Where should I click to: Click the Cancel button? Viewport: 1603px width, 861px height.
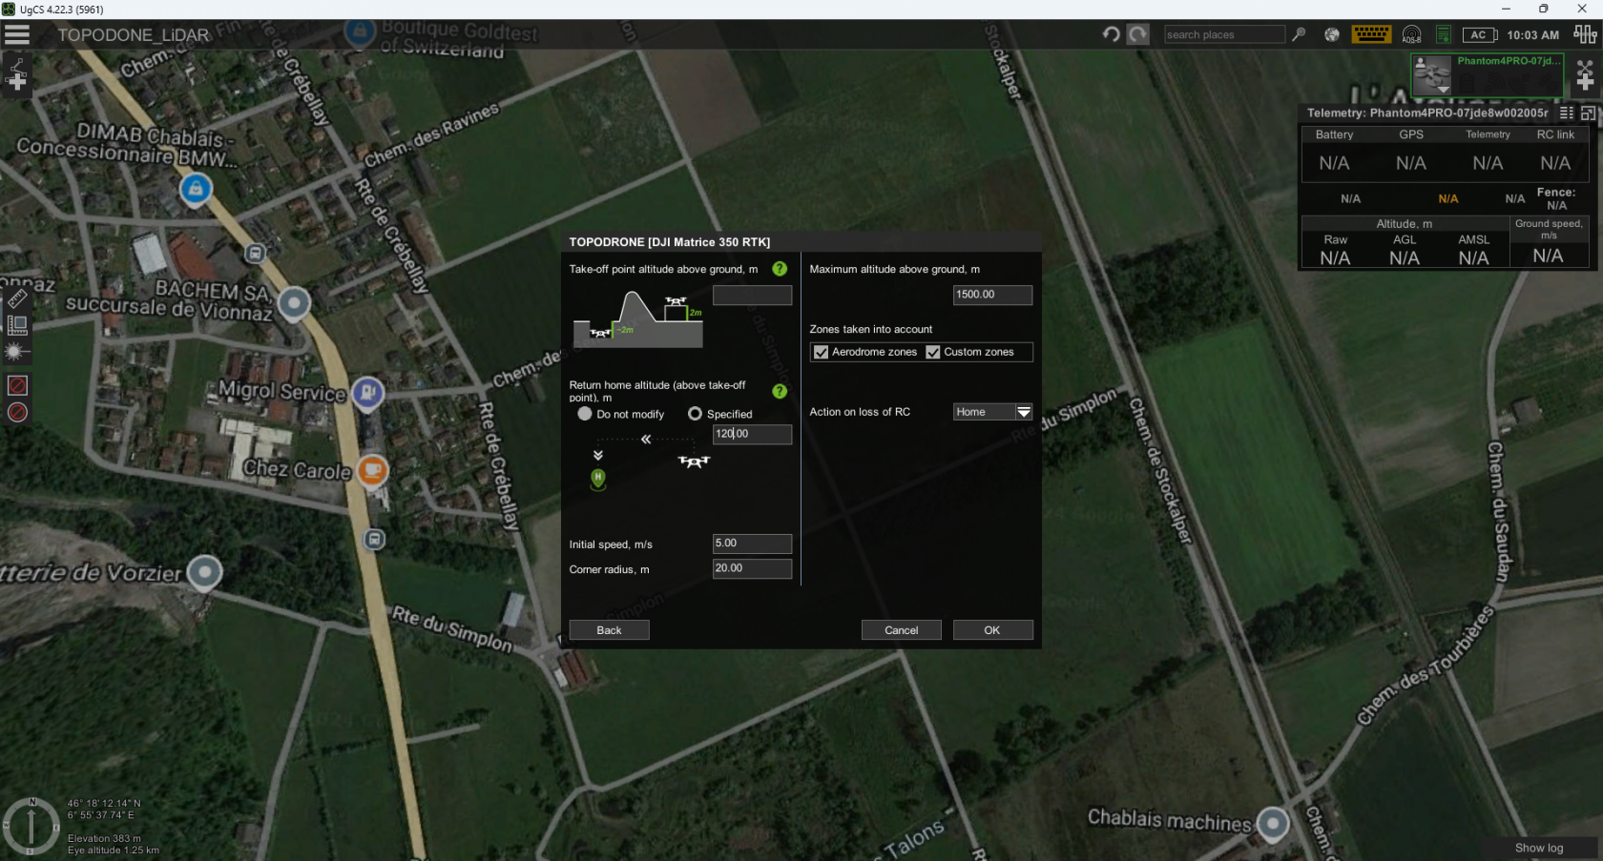coord(901,630)
